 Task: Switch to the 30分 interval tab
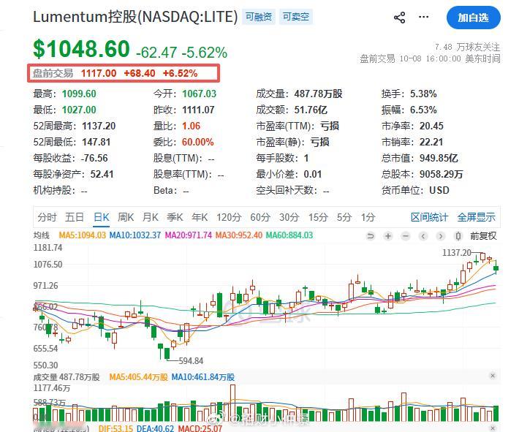(289, 217)
